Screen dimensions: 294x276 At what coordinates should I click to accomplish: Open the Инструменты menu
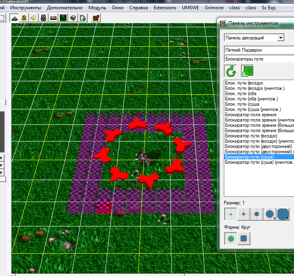(26, 7)
